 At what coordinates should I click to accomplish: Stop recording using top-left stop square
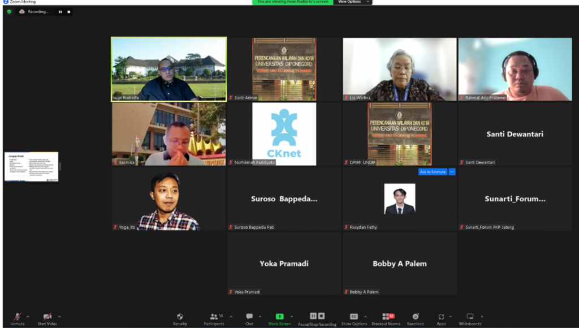pos(69,11)
